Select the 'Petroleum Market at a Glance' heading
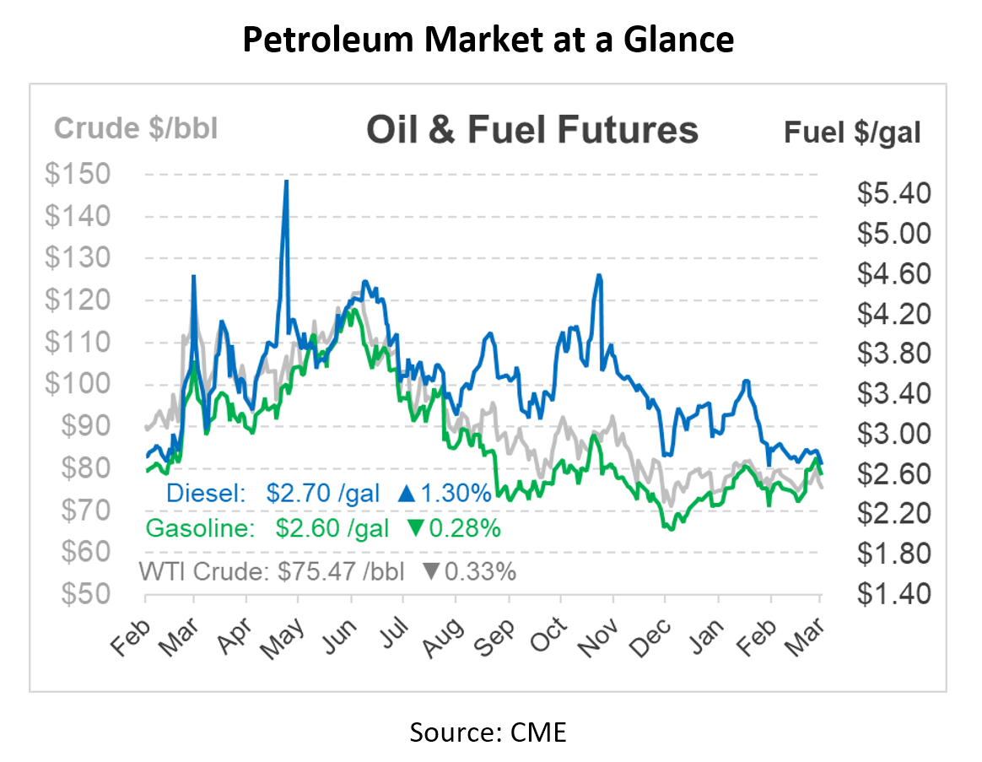Image resolution: width=982 pixels, height=762 pixels. [488, 38]
